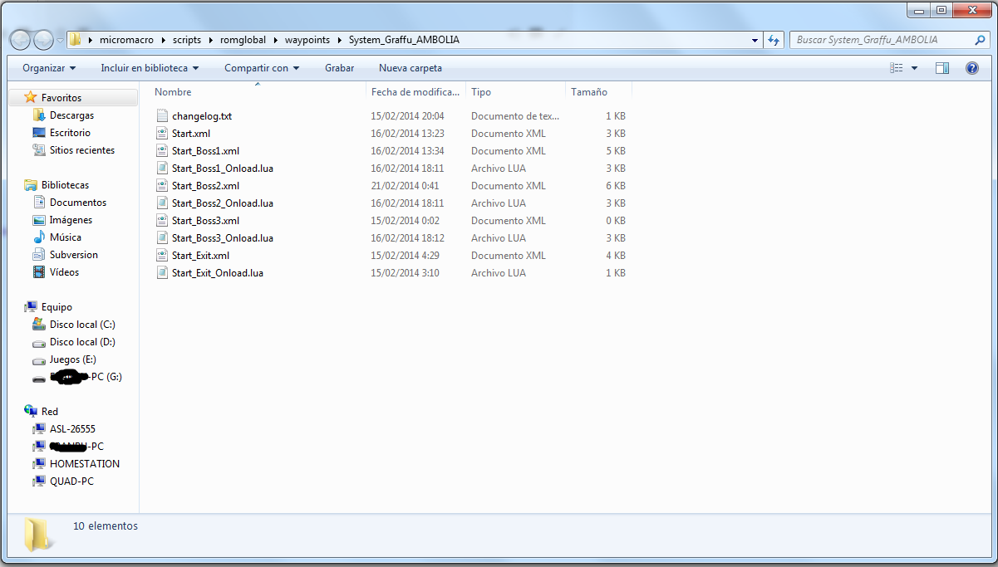
Task: Open Disco local (C:) drive
Action: click(x=81, y=325)
